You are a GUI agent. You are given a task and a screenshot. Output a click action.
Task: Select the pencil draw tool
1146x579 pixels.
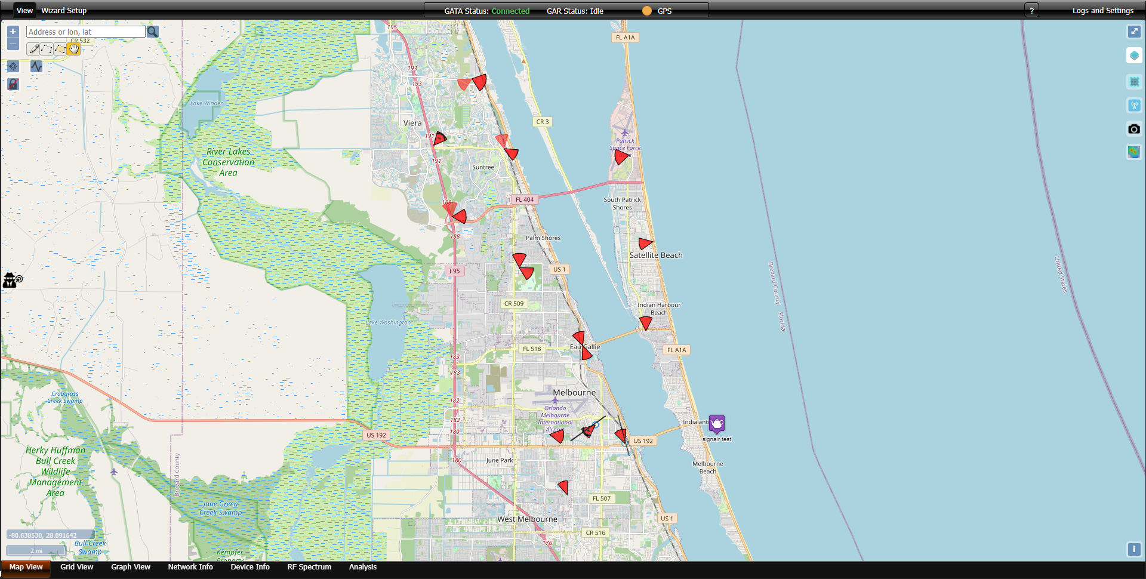[x=34, y=49]
